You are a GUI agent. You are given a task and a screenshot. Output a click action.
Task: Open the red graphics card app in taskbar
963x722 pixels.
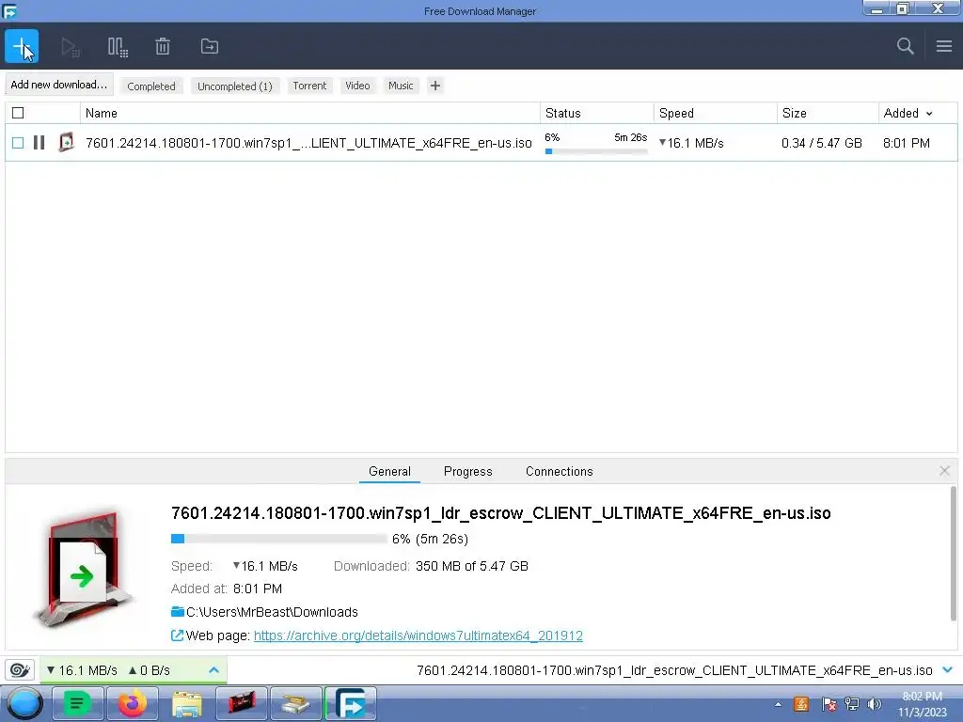pos(242,703)
